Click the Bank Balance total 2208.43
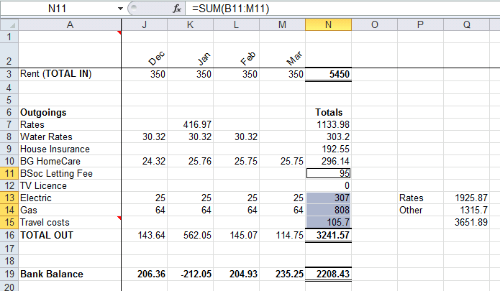This screenshot has width=500, height=291. tap(328, 274)
